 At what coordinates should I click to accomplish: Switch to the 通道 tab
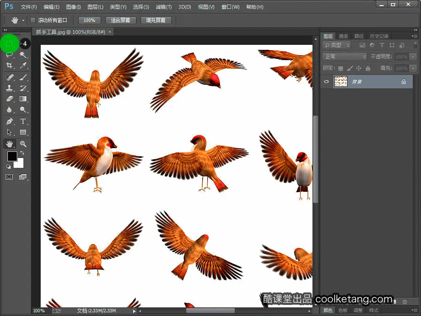click(343, 36)
